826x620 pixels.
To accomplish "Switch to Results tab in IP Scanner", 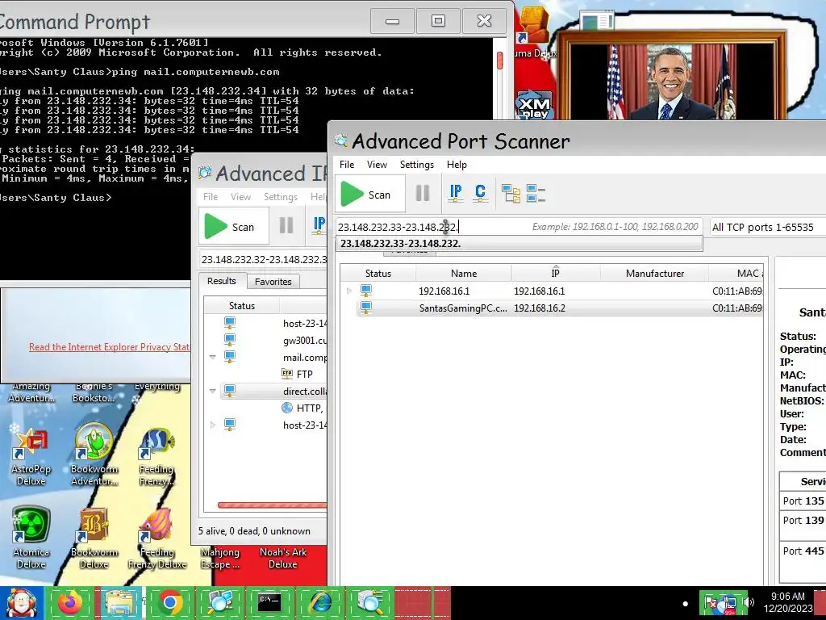I will pyautogui.click(x=221, y=281).
